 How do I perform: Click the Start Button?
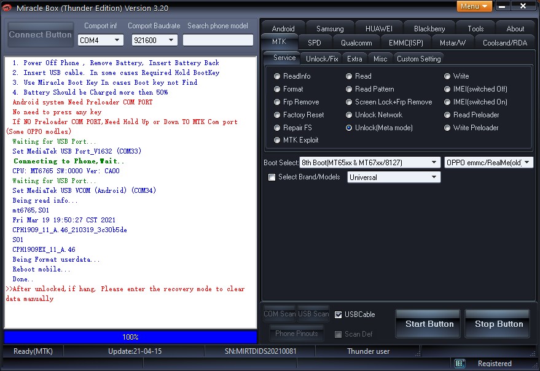[x=429, y=324]
